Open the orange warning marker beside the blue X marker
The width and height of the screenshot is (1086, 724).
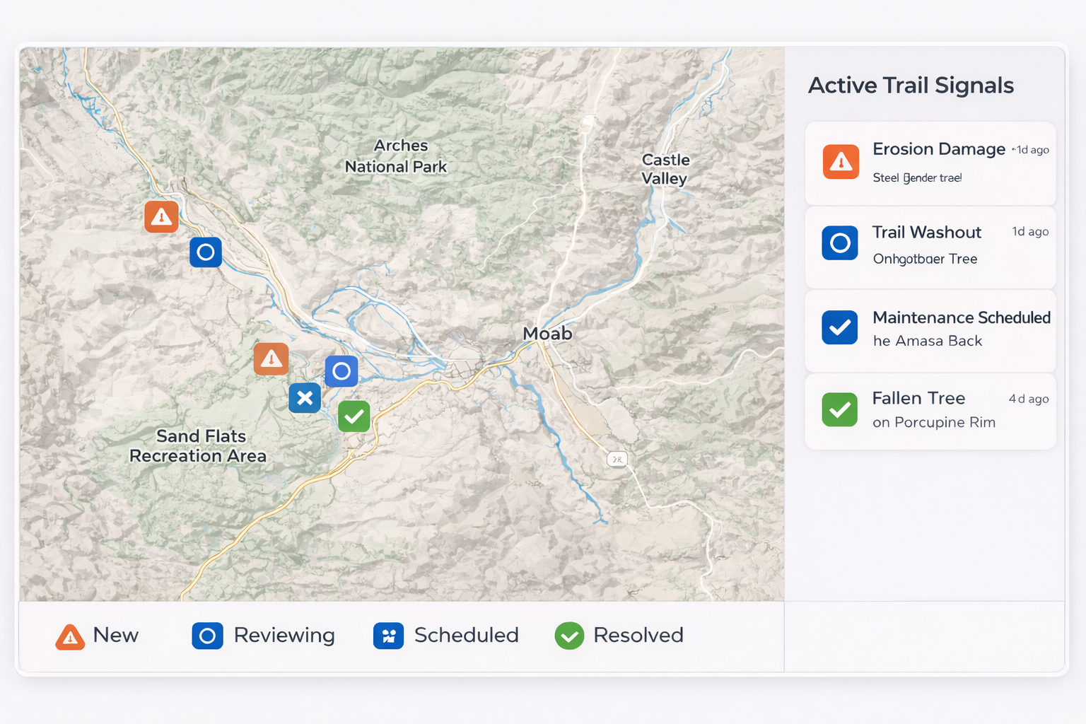(271, 359)
